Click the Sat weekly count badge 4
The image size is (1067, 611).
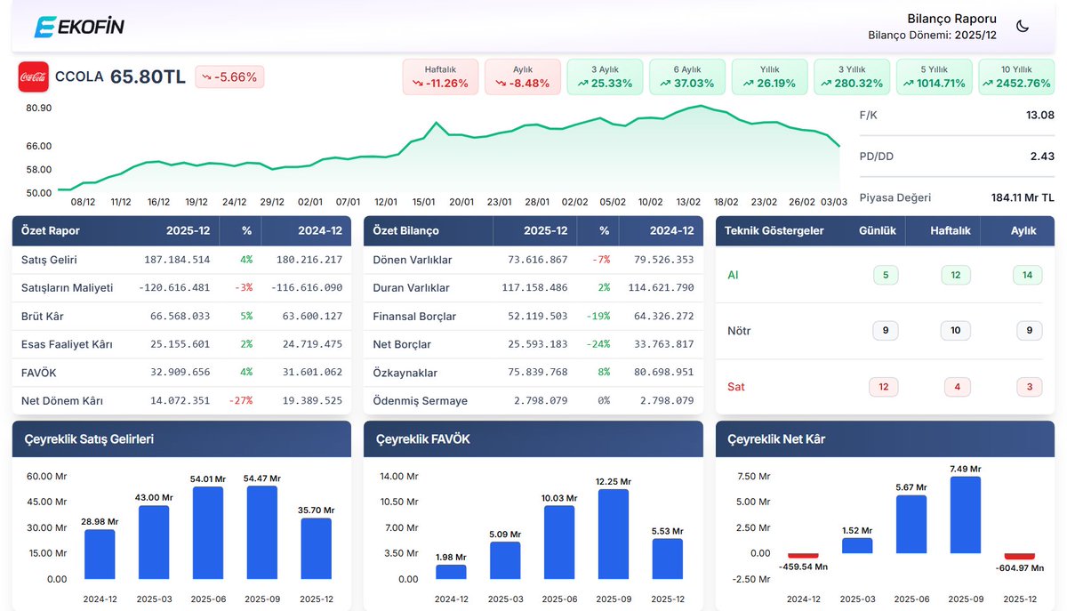point(956,387)
